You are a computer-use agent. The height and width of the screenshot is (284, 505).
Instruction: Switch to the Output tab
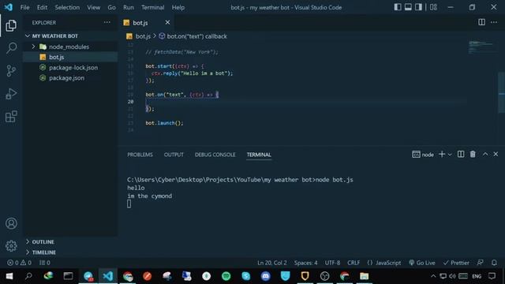pos(174,155)
